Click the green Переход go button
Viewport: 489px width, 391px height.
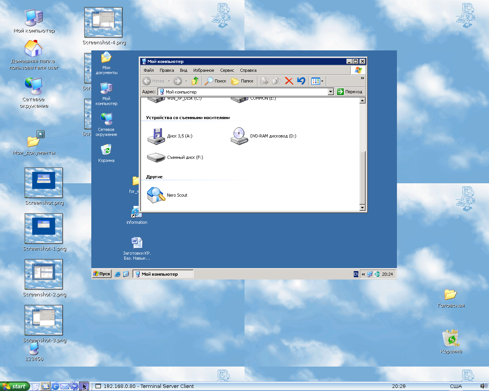350,92
